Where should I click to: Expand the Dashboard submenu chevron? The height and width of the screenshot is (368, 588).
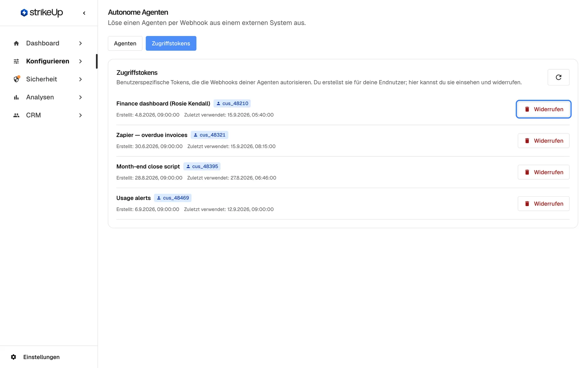[x=80, y=43]
